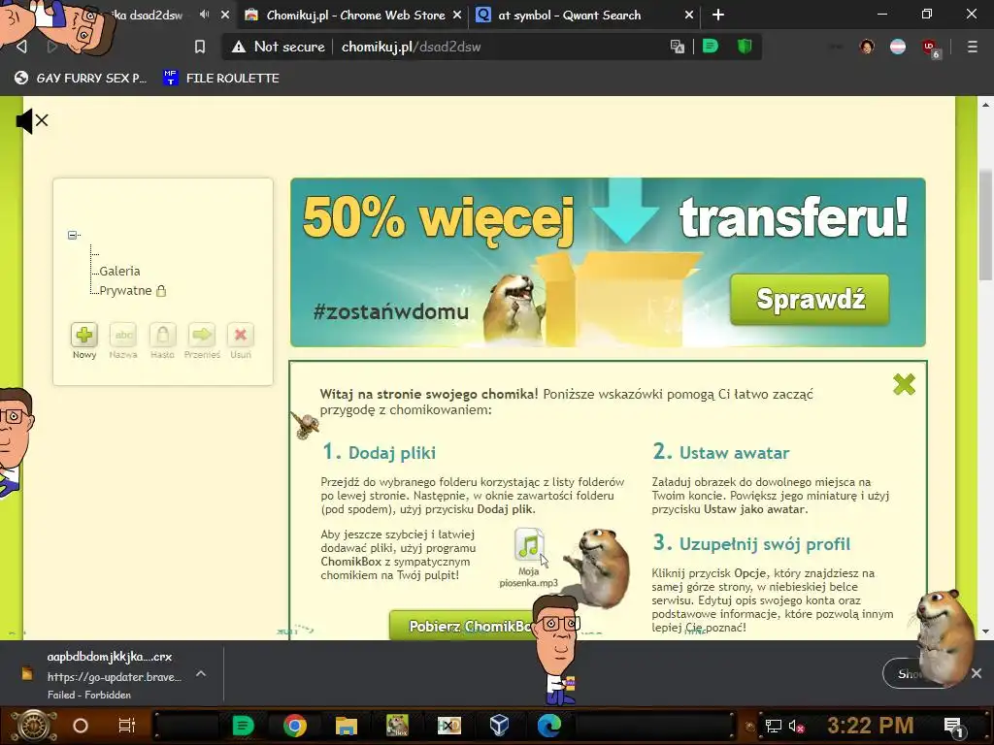
Task: Click the #zostańwdomu hashtag on the banner
Action: (391, 311)
